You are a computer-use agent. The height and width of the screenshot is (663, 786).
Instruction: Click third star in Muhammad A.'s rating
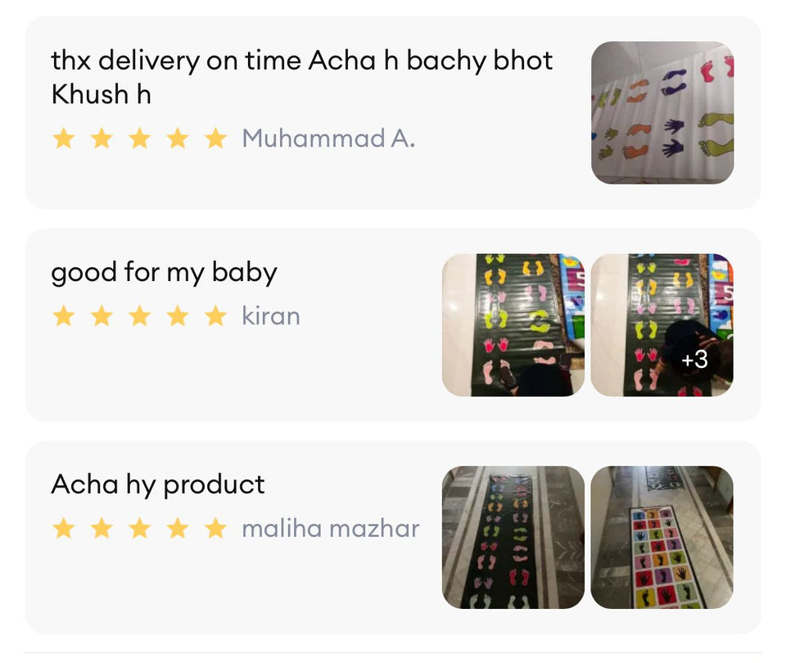(139, 139)
